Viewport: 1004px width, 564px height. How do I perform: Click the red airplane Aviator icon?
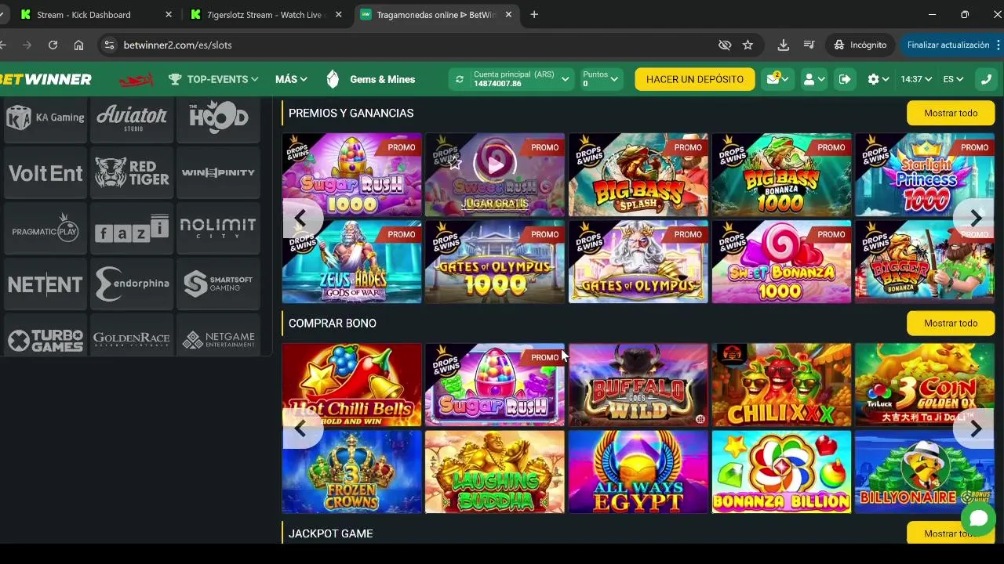point(136,79)
